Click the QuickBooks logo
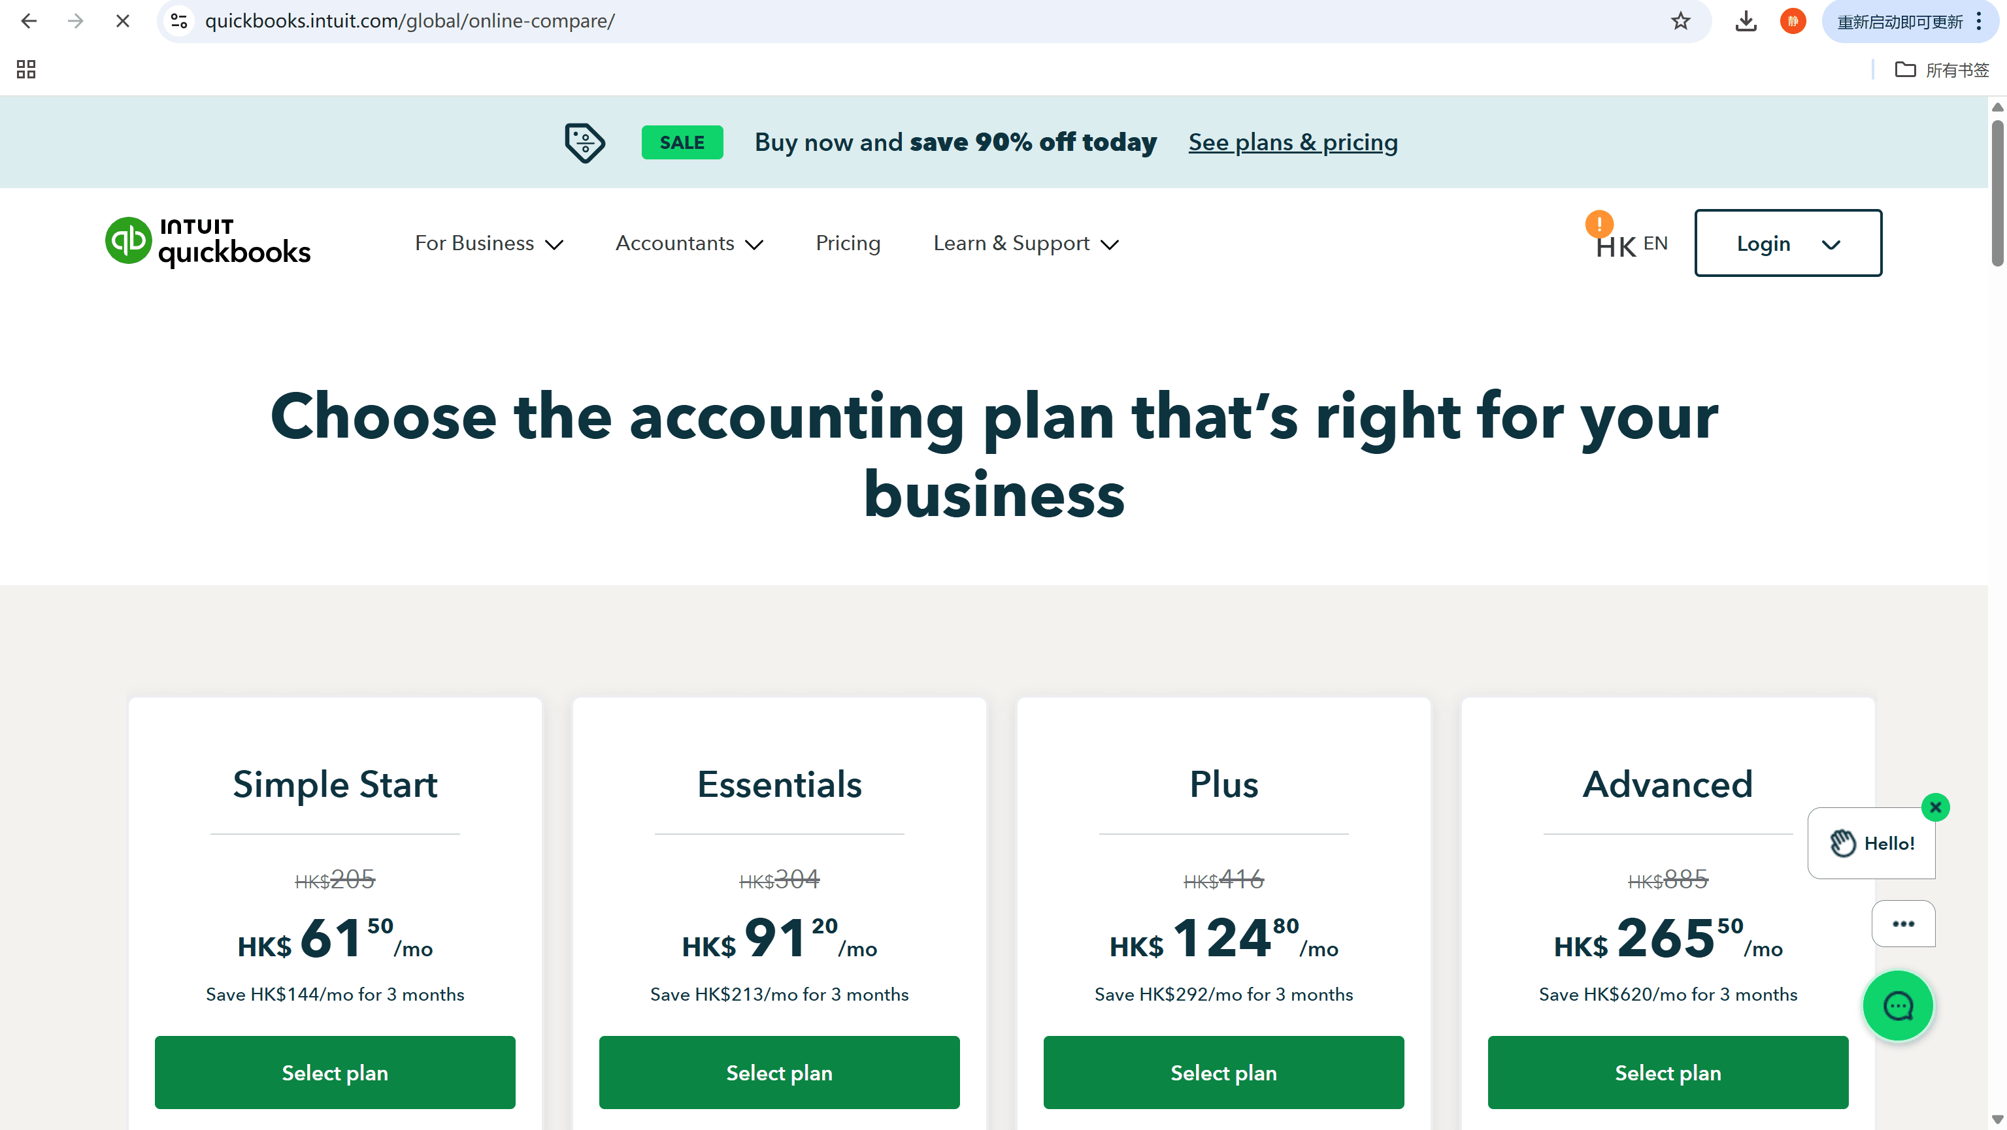The width and height of the screenshot is (2007, 1130). coord(207,242)
